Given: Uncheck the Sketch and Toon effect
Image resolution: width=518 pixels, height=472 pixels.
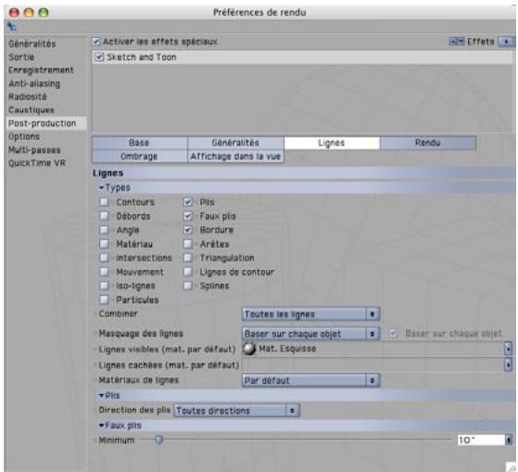Looking at the screenshot, I should pyautogui.click(x=99, y=57).
